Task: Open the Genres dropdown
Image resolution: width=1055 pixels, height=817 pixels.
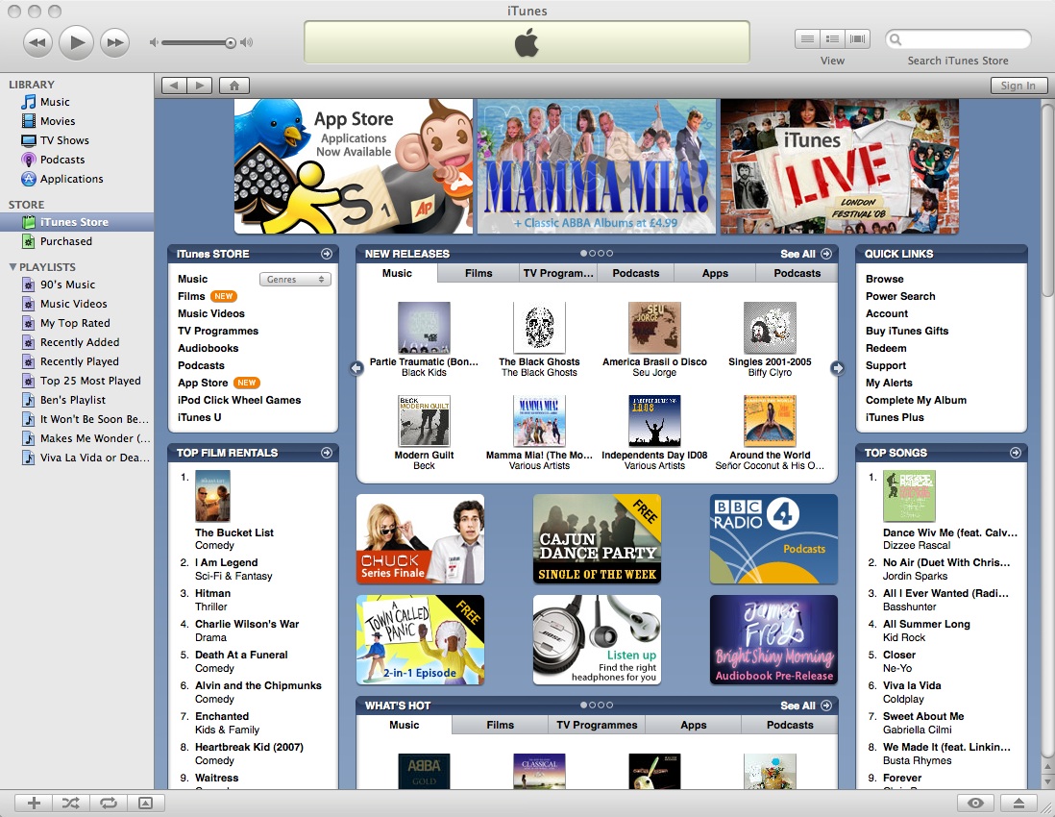Action: click(295, 280)
